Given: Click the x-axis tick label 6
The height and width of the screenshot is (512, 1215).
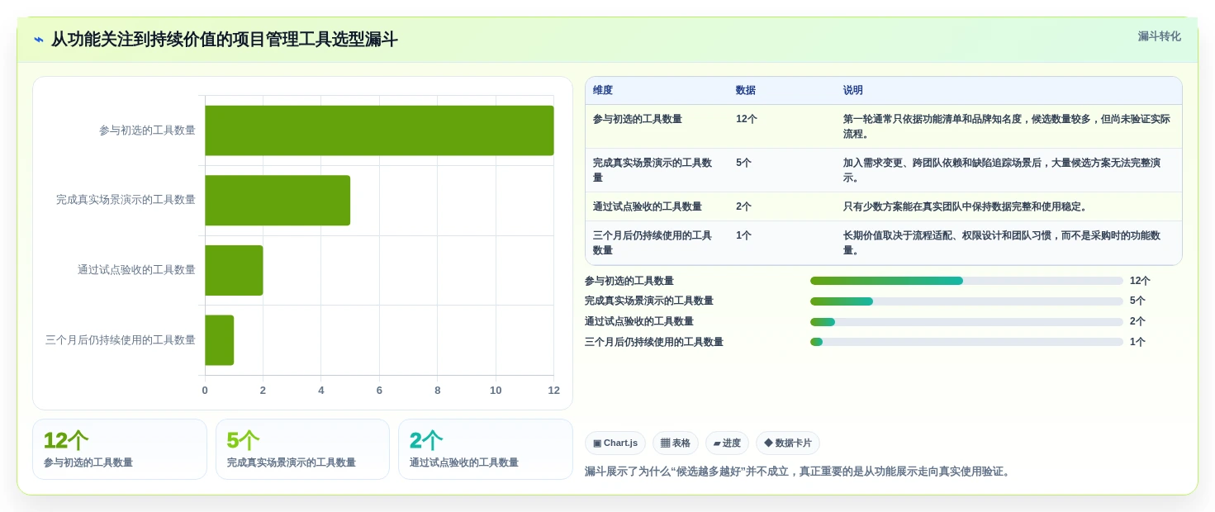Looking at the screenshot, I should tap(379, 391).
